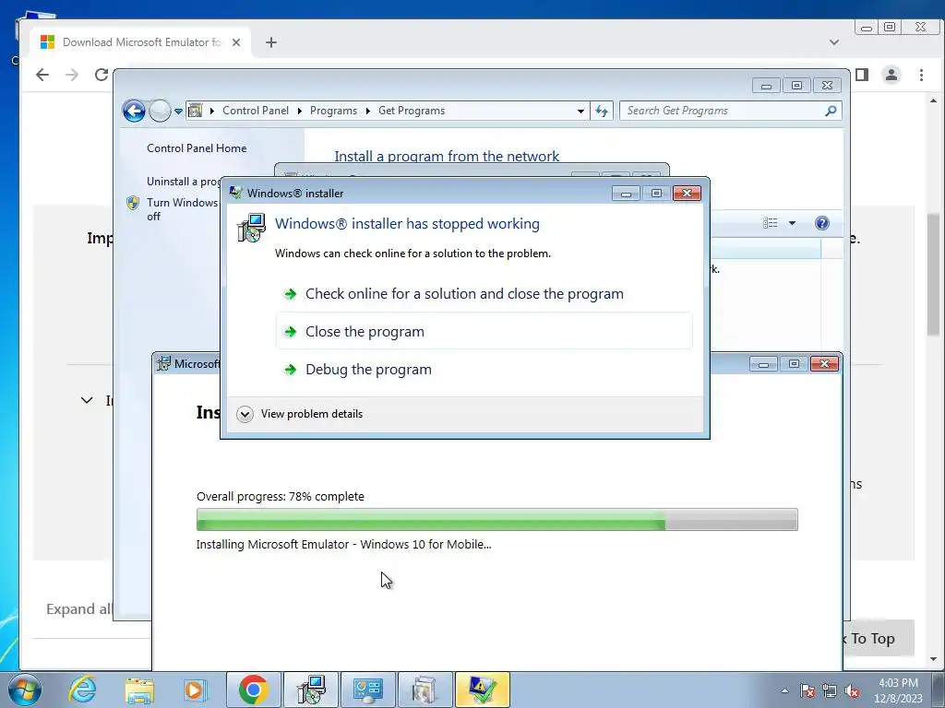Viewport: 945px width, 708px height.
Task: Click the Microsoft Emulator setup progress bar
Action: (x=497, y=520)
